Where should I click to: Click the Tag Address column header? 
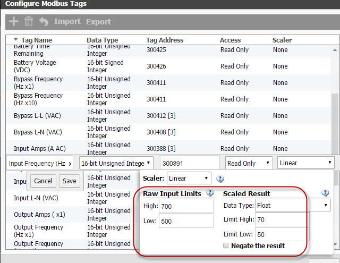[165, 40]
